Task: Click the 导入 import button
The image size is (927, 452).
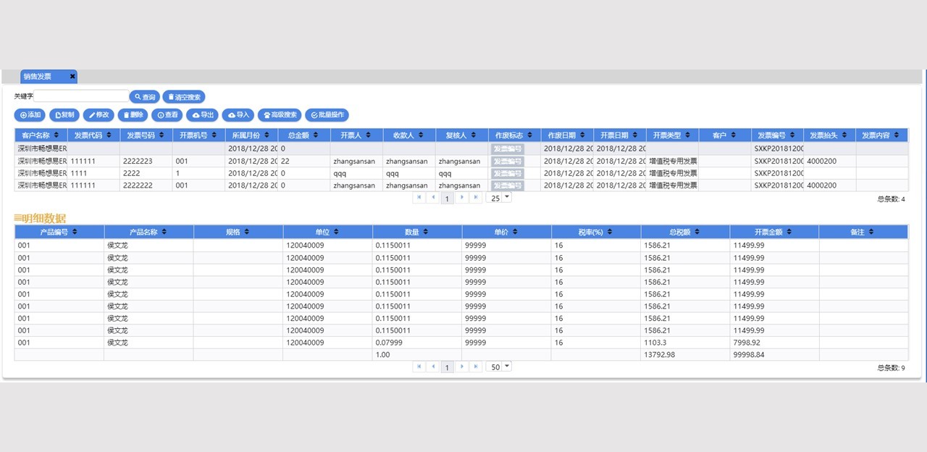Action: [238, 115]
